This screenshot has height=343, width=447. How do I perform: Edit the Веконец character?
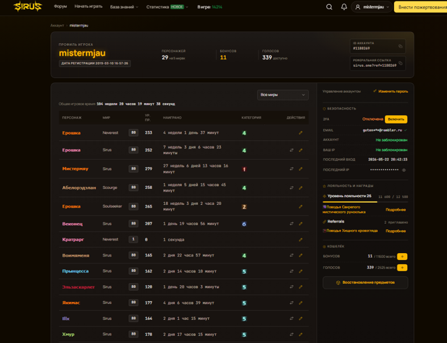pos(300,224)
